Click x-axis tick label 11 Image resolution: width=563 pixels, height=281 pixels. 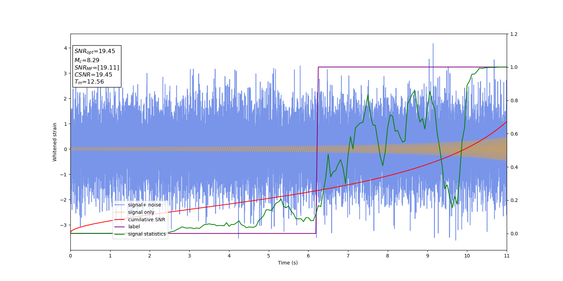507,256
